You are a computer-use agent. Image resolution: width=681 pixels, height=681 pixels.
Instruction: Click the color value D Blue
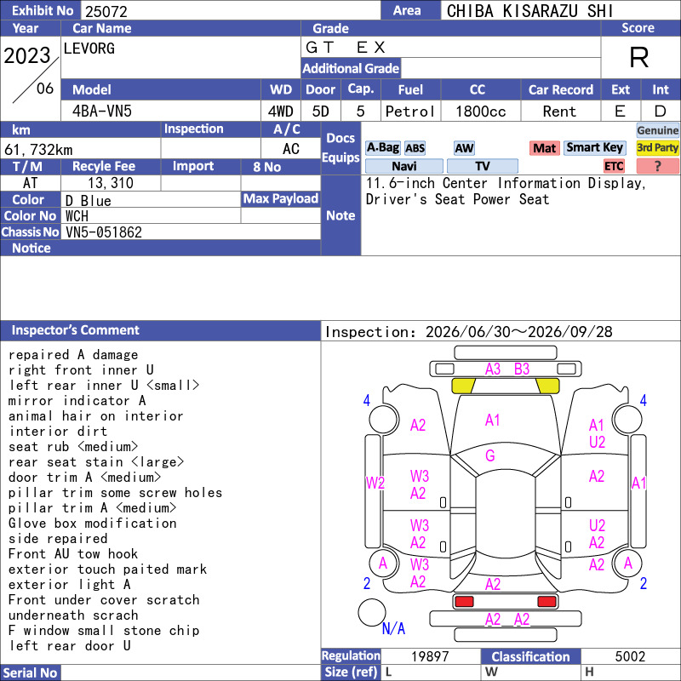[x=89, y=201]
